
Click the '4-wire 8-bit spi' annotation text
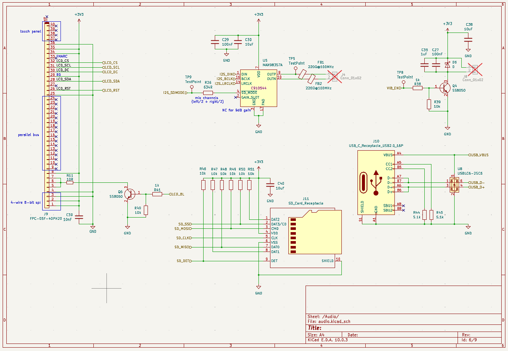tap(26, 203)
